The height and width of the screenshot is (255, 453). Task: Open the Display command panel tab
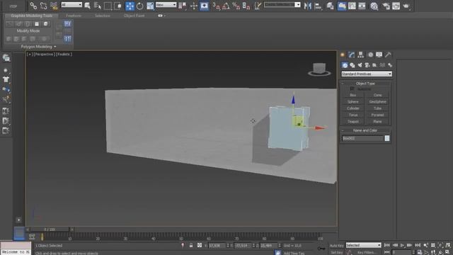click(379, 55)
